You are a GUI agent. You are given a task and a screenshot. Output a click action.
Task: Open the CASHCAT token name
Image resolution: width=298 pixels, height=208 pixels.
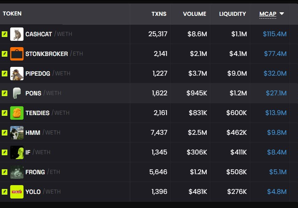click(x=39, y=34)
